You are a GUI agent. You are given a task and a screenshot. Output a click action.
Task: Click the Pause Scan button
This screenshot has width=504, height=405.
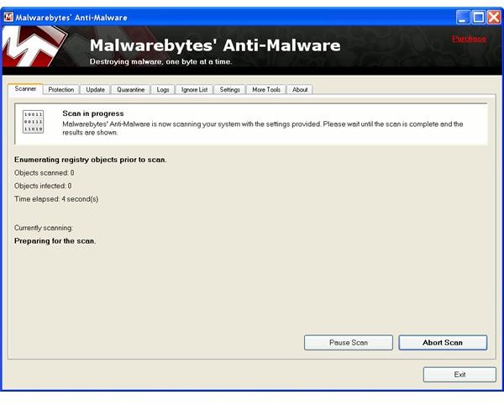point(349,343)
